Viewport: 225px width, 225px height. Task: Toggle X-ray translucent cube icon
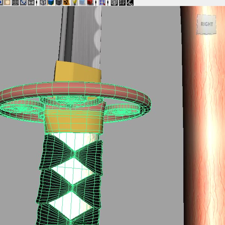114,3
